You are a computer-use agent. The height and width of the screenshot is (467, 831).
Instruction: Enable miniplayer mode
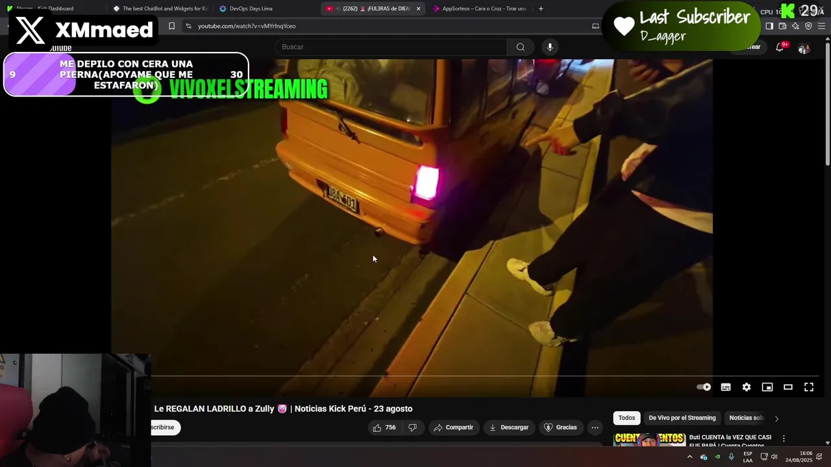click(x=767, y=387)
